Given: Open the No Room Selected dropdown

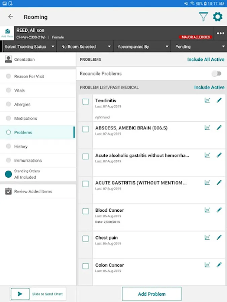Looking at the screenshot, I should pyautogui.click(x=86, y=47).
